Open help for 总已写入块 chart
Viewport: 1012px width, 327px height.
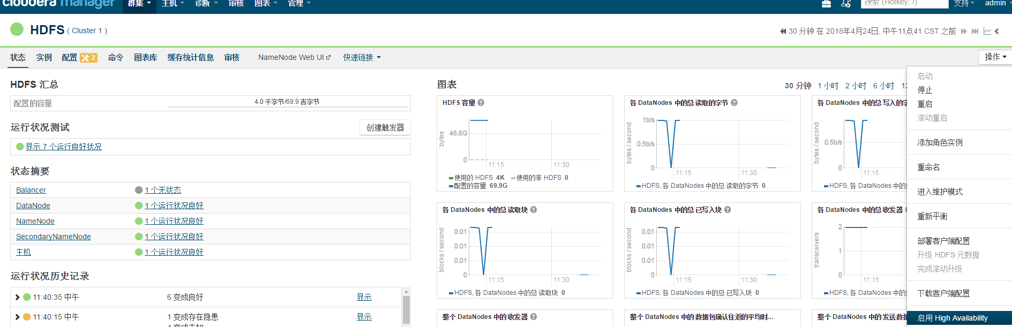click(x=728, y=210)
